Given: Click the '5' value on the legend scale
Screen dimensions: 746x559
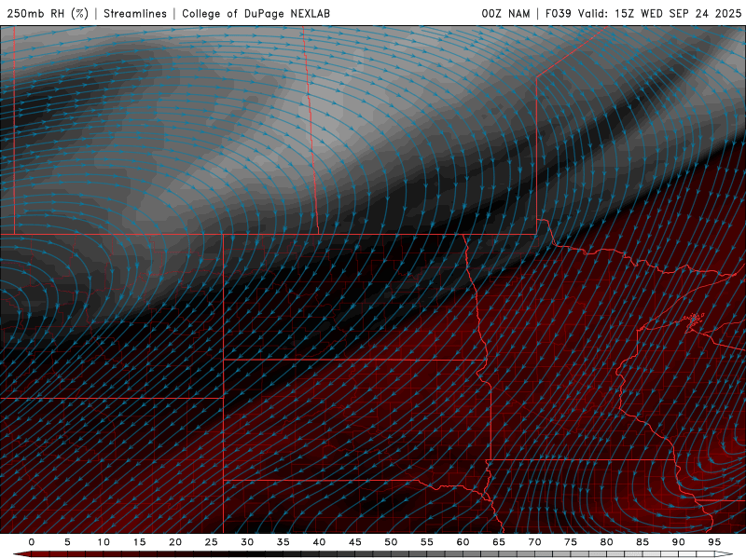Looking at the screenshot, I should 67,542.
